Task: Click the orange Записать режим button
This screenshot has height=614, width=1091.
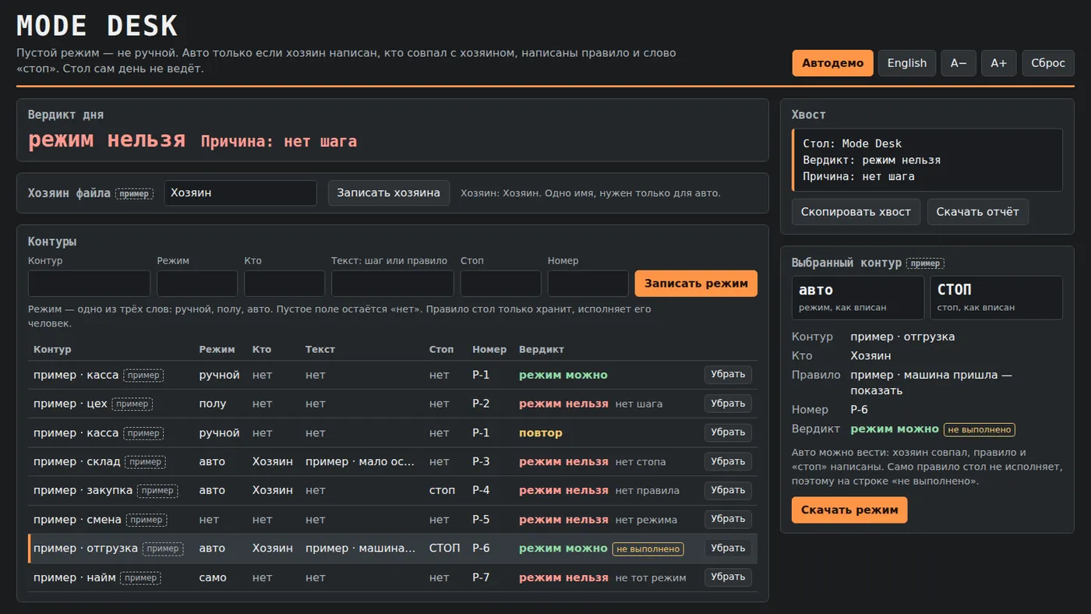Action: pos(696,284)
